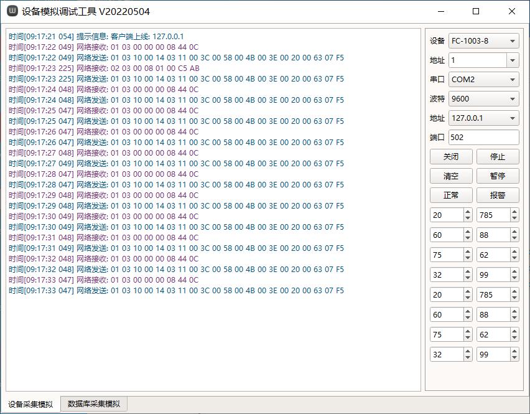Screen dimensions: 530x414
Task: Click down arrow on first 88 spin box
Action: pyautogui.click(x=514, y=238)
